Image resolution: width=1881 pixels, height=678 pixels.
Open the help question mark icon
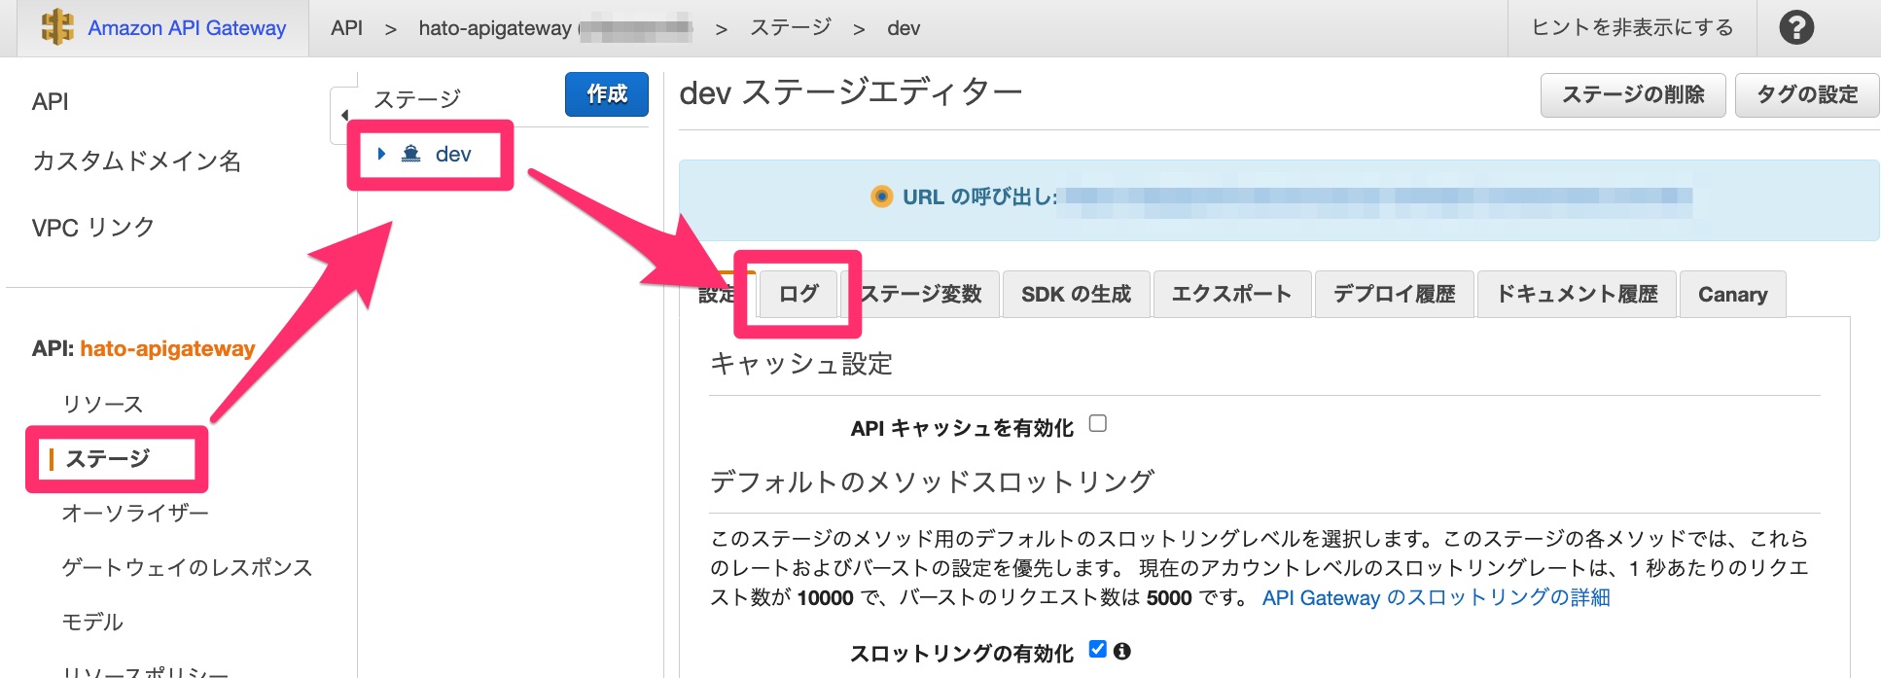[x=1796, y=27]
